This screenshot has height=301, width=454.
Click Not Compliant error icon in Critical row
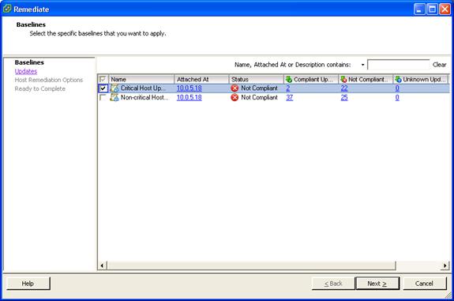pos(235,88)
